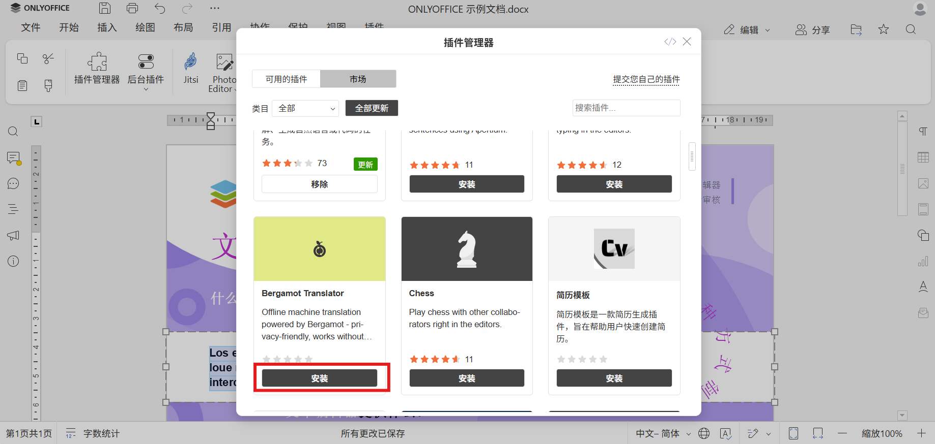Open mail merge settings in right sidebar
This screenshot has width=935, height=444.
tap(923, 313)
